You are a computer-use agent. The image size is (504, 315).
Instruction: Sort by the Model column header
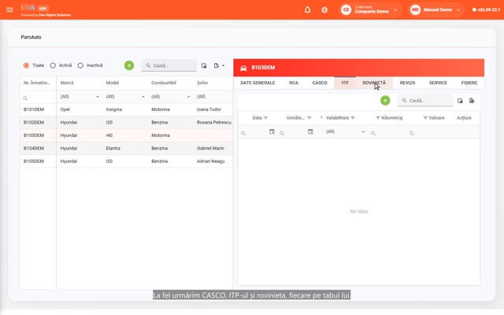(113, 83)
